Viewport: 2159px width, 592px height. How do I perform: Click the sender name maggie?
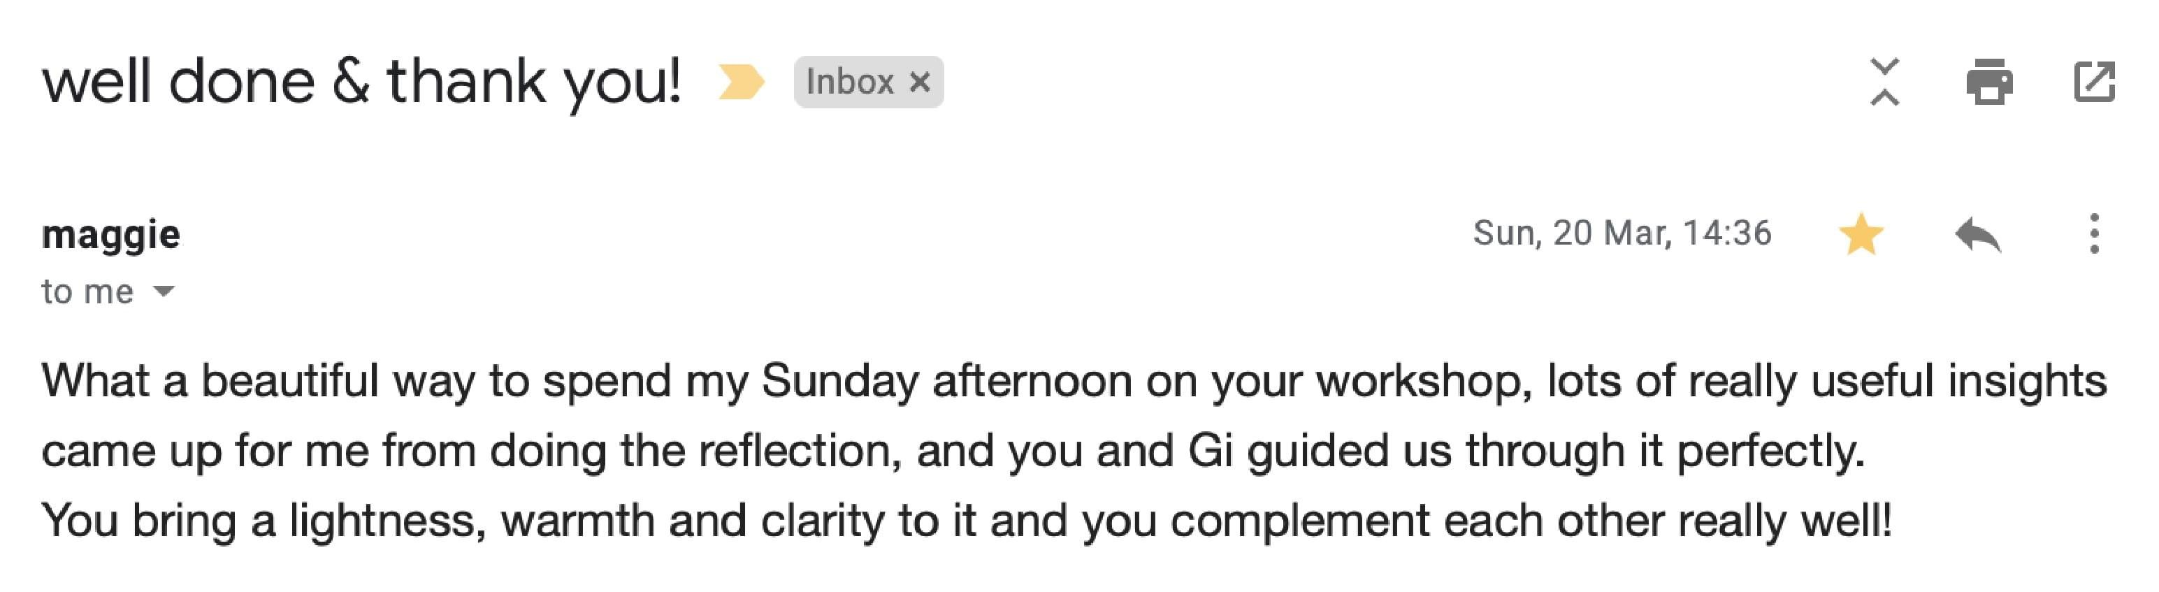(x=110, y=234)
